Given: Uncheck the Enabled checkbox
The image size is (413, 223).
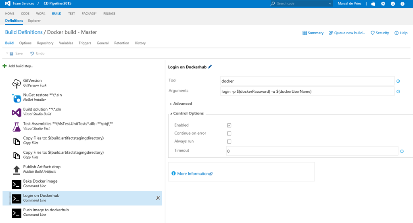Looking at the screenshot, I should (x=229, y=125).
